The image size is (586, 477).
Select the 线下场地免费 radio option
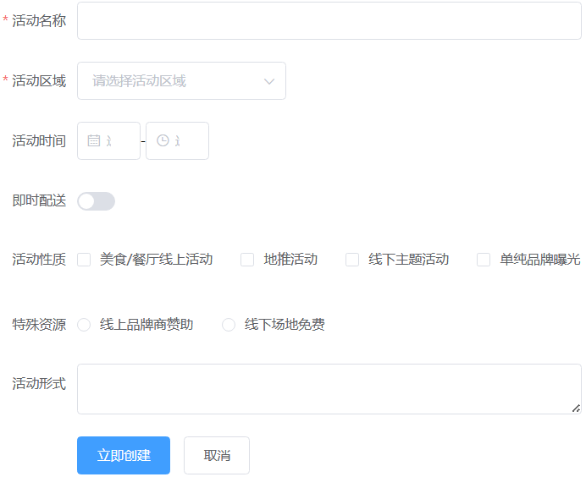pyautogui.click(x=229, y=325)
